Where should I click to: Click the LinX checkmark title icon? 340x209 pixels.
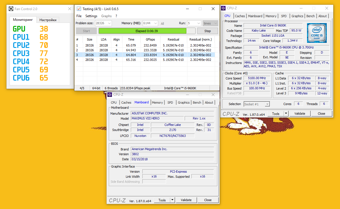pos(79,9)
